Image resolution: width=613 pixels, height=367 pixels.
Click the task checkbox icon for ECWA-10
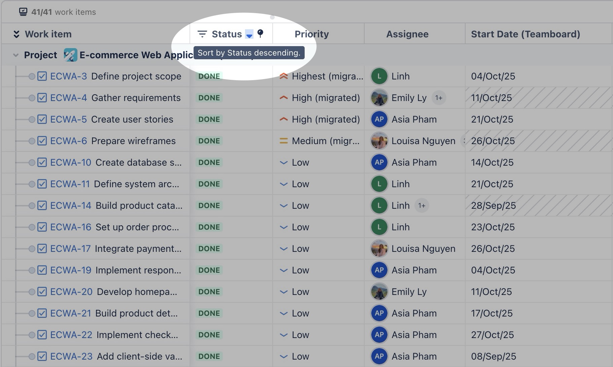coord(42,163)
